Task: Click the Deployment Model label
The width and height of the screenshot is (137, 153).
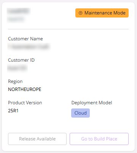Action: click(x=92, y=103)
